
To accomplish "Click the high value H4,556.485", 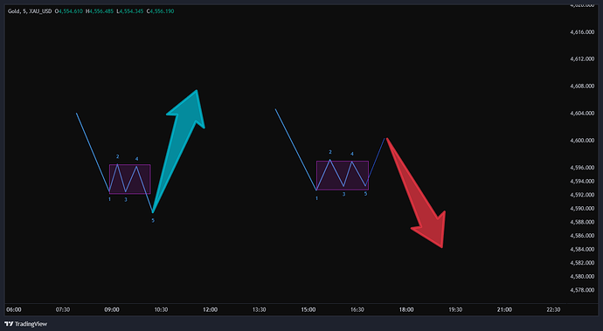I will (x=100, y=11).
